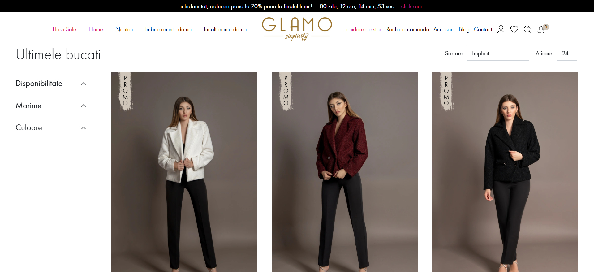594x272 pixels.
Task: Follow the 'click aici' promo link
Action: [x=411, y=6]
